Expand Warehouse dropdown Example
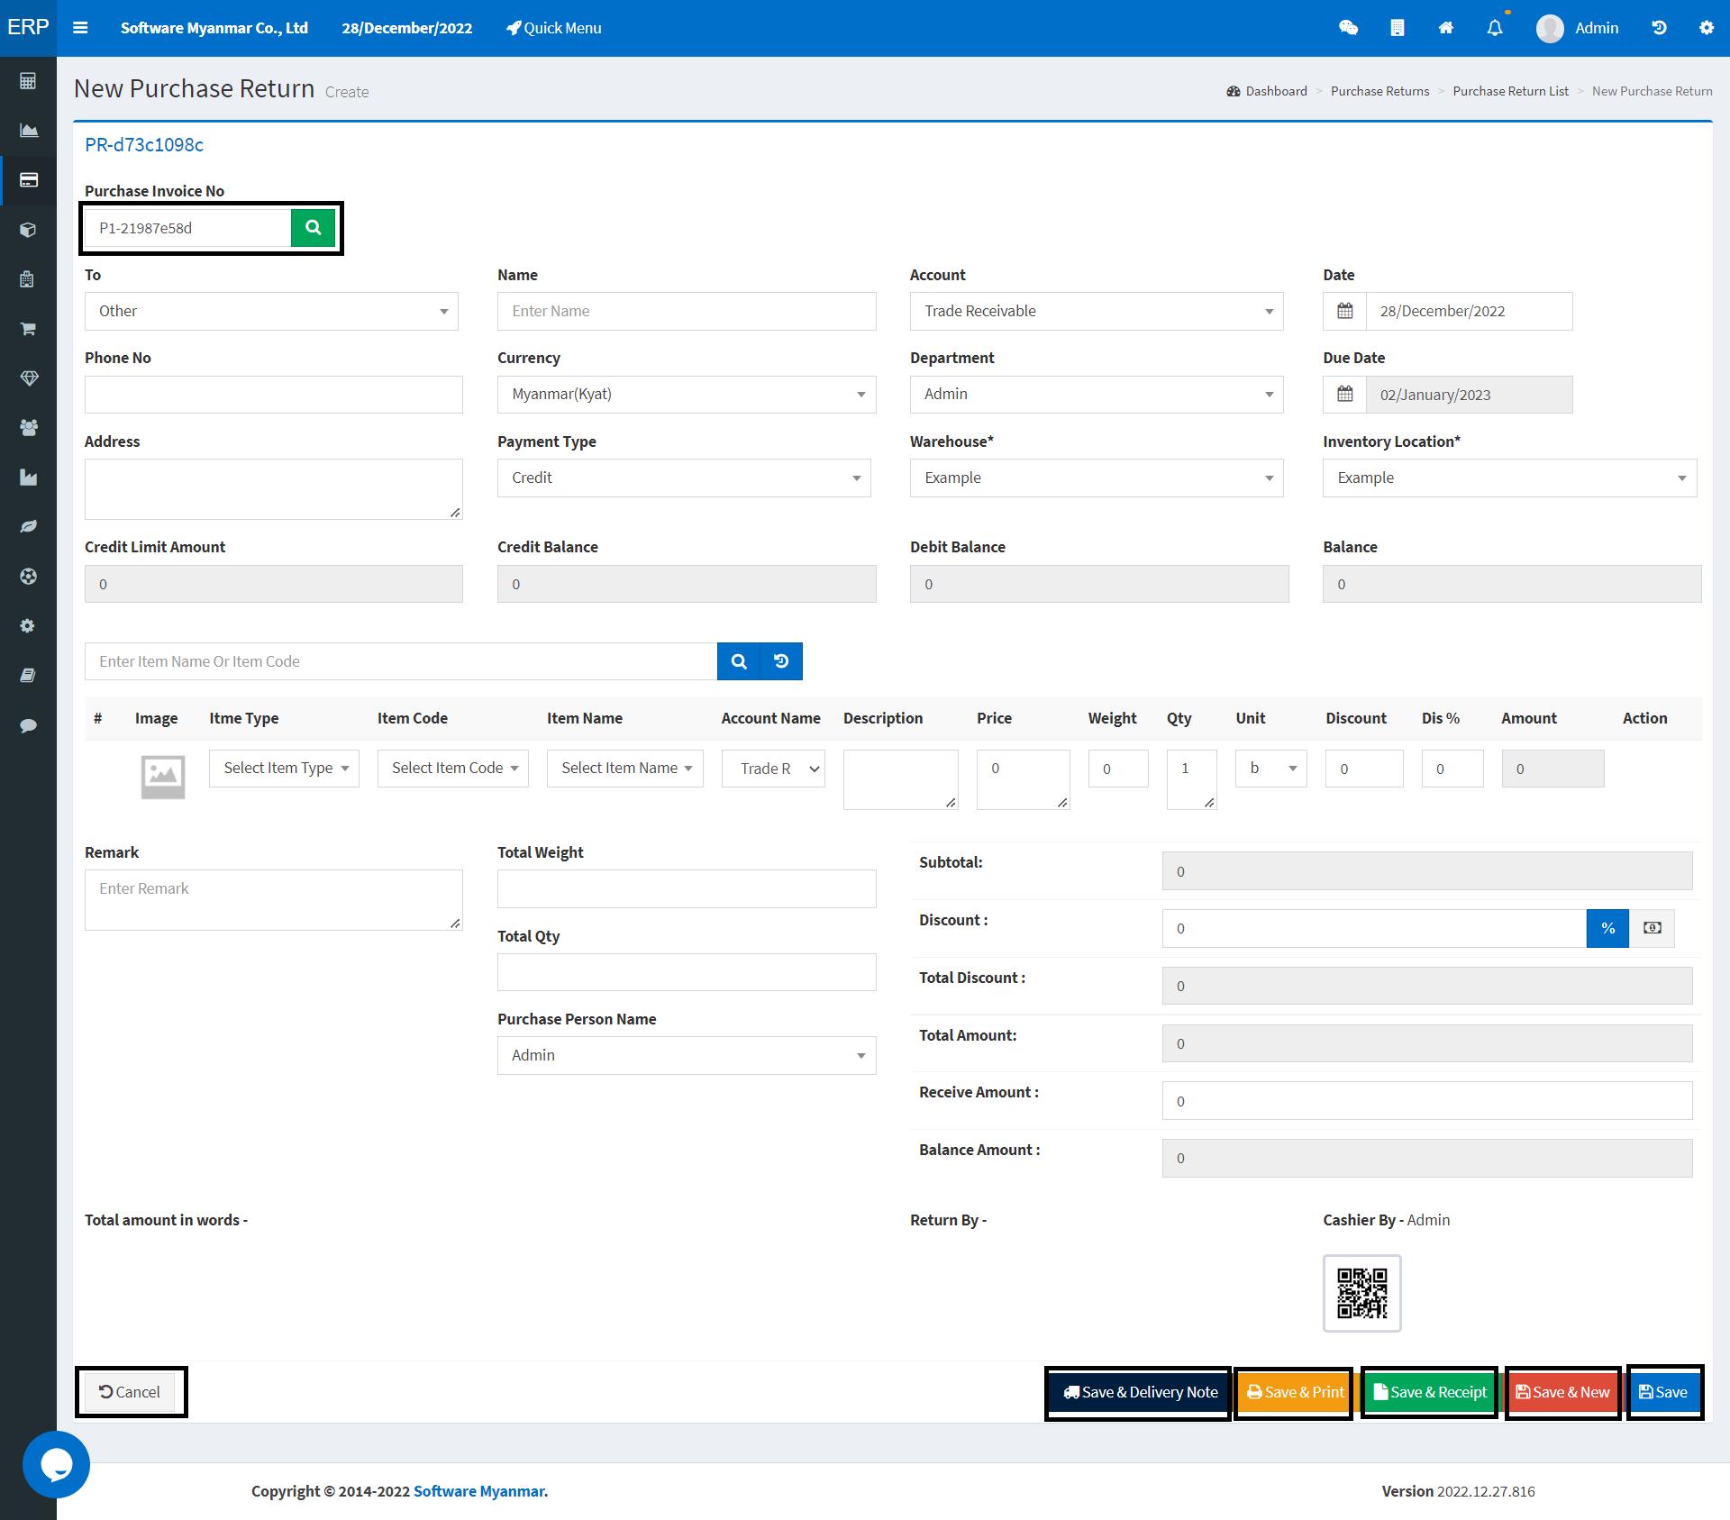This screenshot has width=1730, height=1520. tap(1097, 478)
